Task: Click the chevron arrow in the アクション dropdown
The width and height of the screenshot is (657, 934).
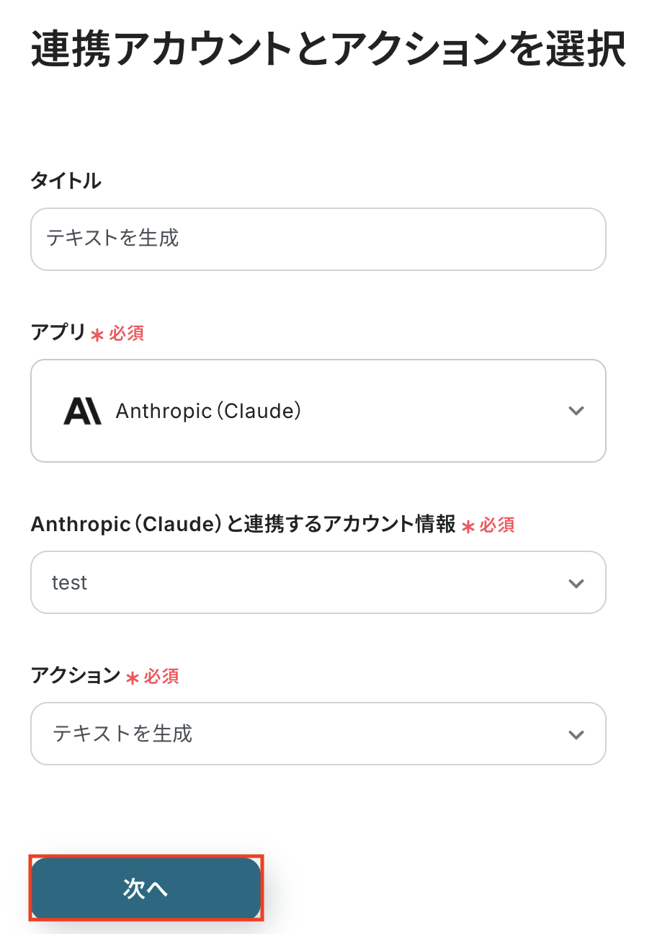Action: [x=576, y=734]
